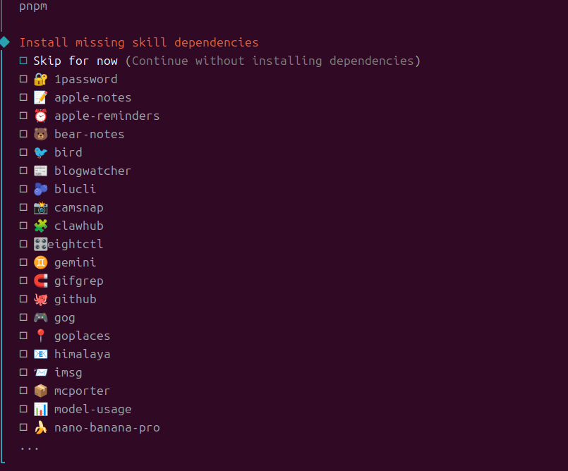568x471 pixels.
Task: Toggle the himalaya checkbox
Action: (23, 354)
